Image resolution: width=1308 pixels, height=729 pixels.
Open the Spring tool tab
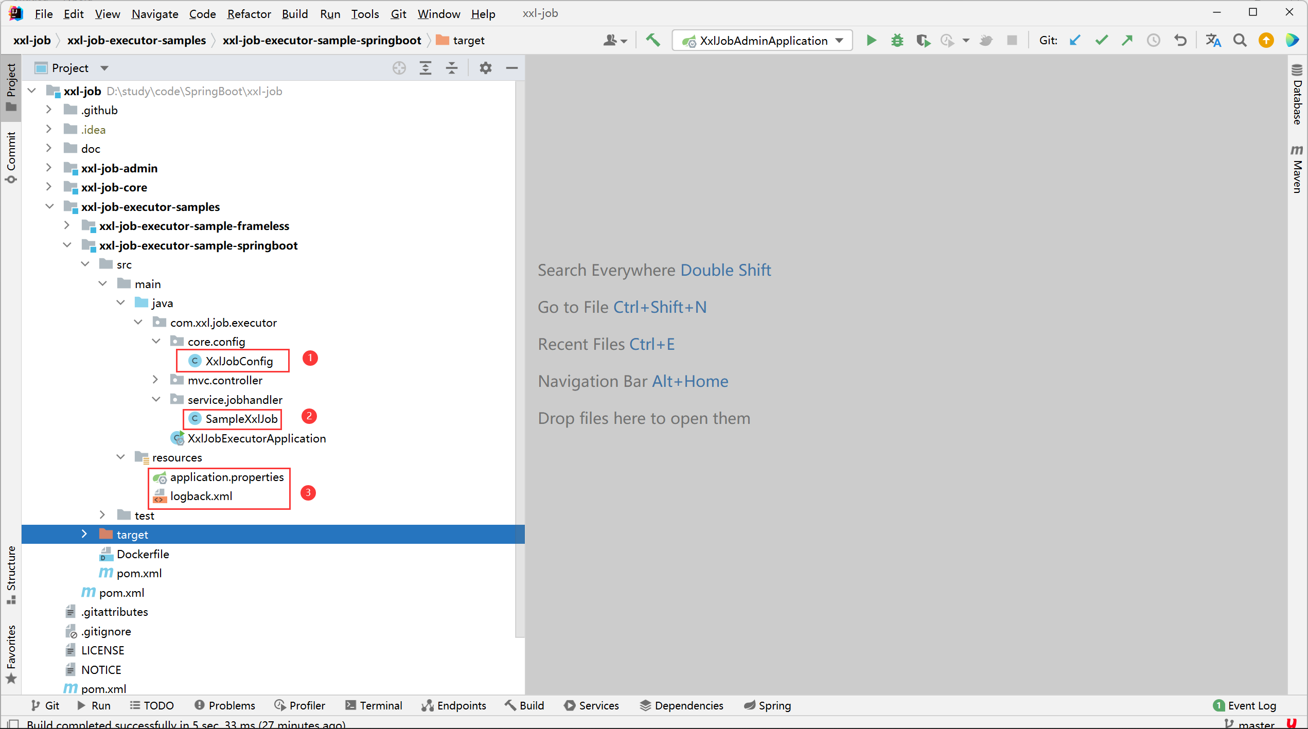(767, 705)
